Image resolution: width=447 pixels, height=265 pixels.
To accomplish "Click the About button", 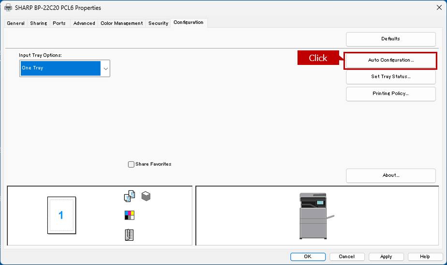I will click(x=390, y=176).
